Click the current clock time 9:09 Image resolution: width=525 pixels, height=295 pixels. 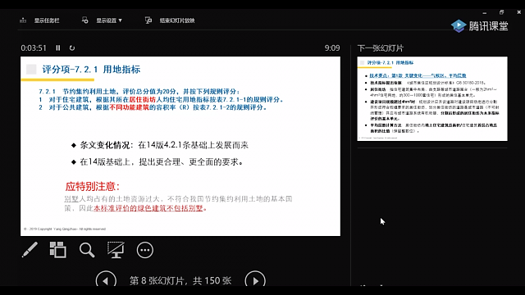(x=332, y=48)
